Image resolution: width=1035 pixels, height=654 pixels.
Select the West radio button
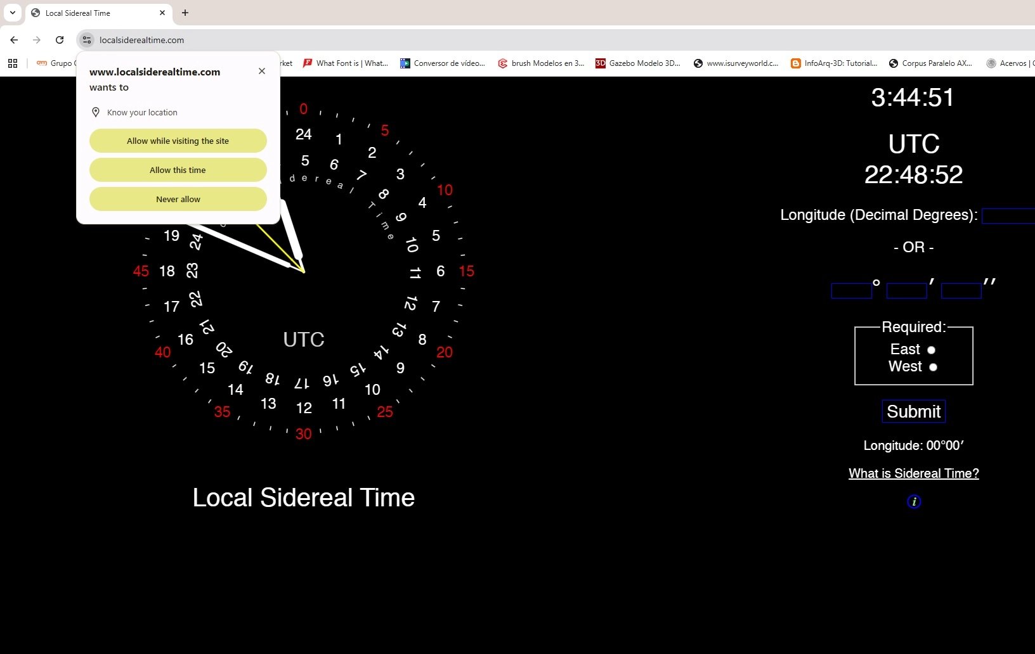click(933, 367)
